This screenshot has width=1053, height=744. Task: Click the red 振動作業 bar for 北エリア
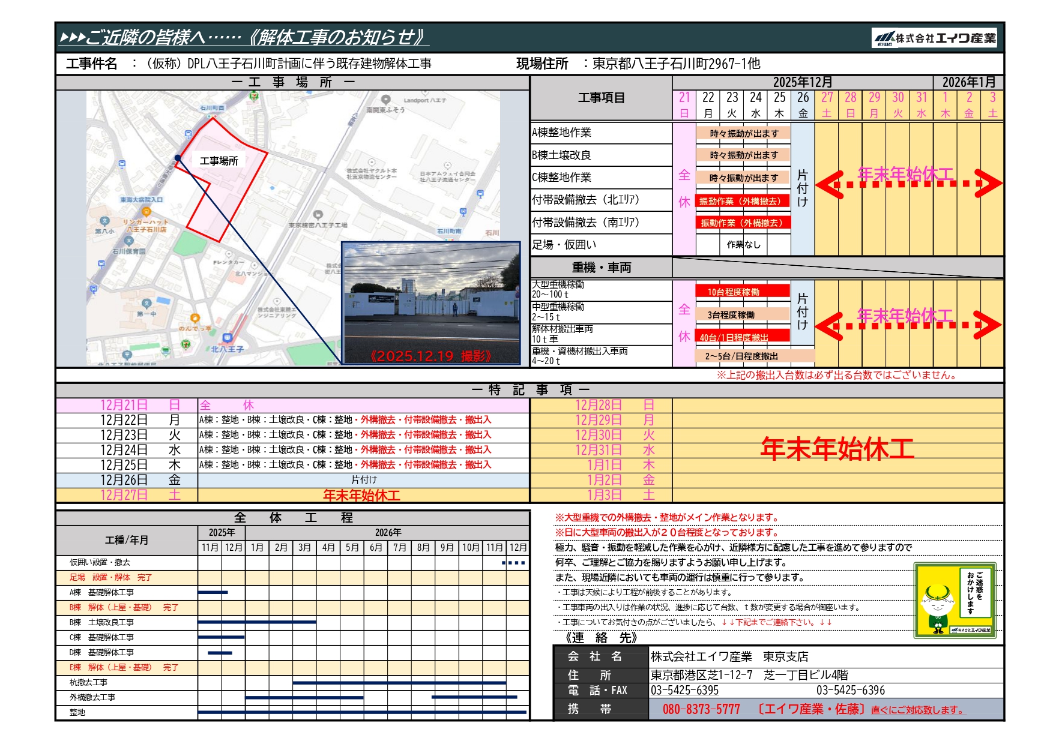(743, 201)
